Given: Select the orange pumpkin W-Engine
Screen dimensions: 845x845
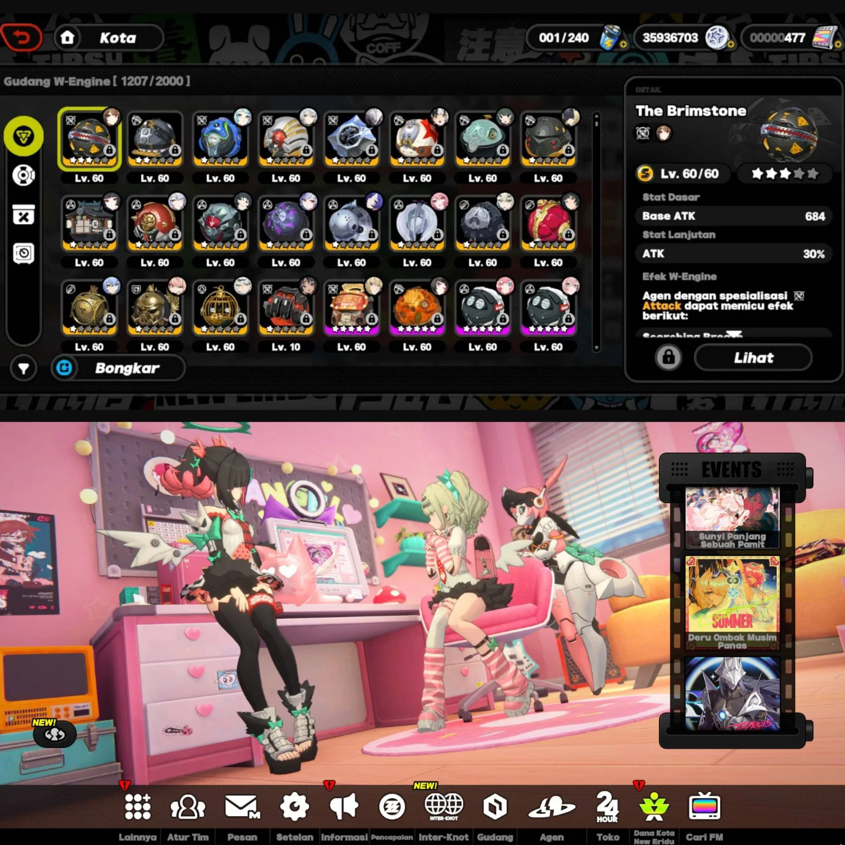Looking at the screenshot, I should pyautogui.click(x=417, y=308).
